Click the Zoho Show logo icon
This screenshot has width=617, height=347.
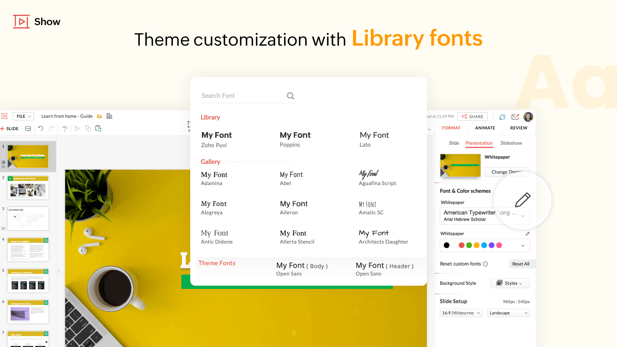coord(21,22)
